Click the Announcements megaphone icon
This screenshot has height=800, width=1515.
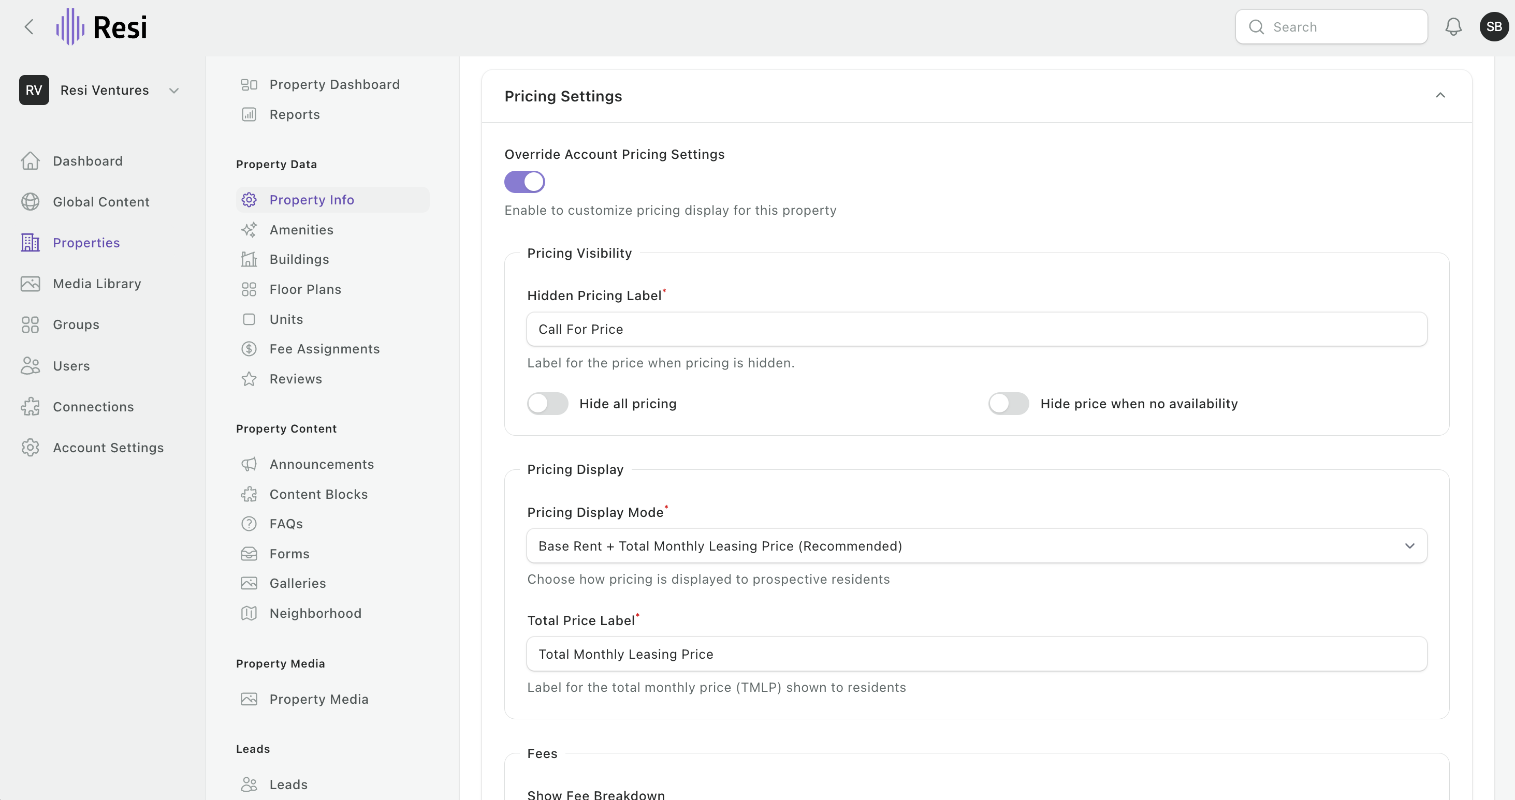point(249,464)
